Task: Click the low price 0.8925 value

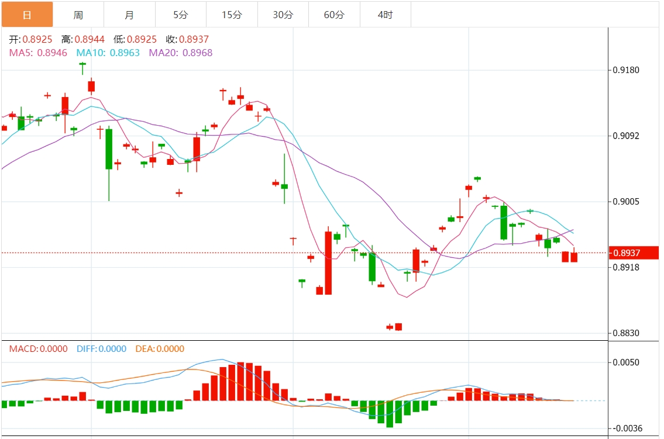Action: click(x=142, y=39)
